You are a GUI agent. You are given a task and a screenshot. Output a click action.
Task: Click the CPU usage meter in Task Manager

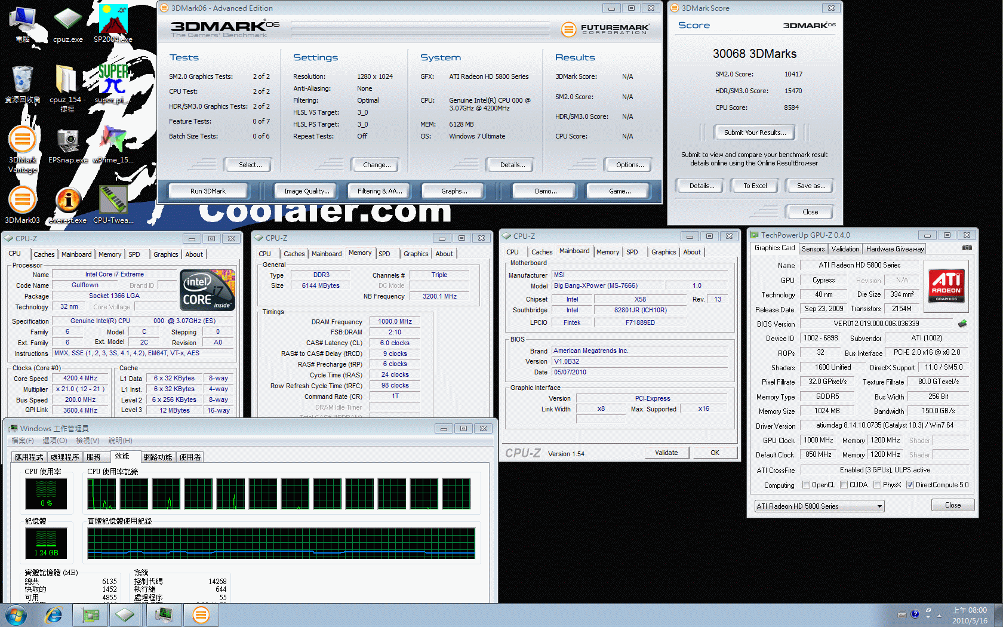click(x=46, y=493)
